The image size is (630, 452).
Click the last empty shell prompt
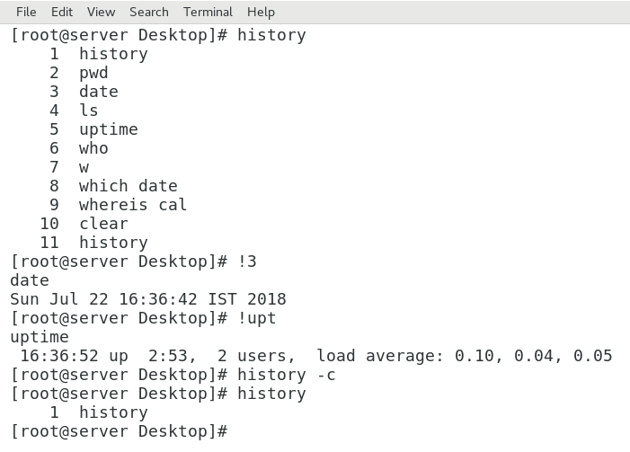click(119, 431)
